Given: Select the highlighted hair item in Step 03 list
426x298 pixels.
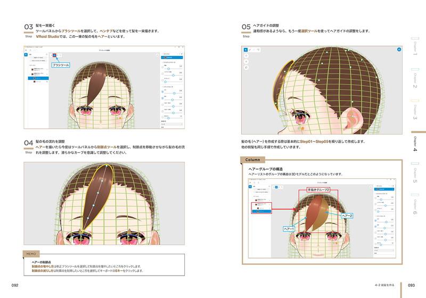Looking at the screenshot, I should pos(38,78).
